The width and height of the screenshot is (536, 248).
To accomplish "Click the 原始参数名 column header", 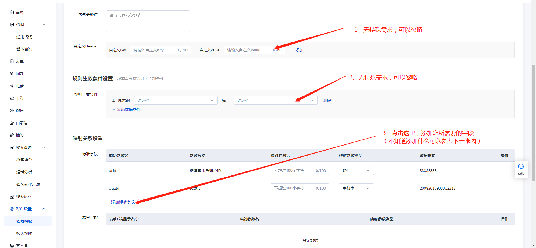I will (119, 156).
